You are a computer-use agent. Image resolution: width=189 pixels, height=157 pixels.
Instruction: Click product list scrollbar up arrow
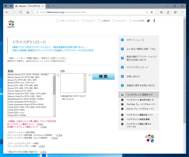(54, 75)
